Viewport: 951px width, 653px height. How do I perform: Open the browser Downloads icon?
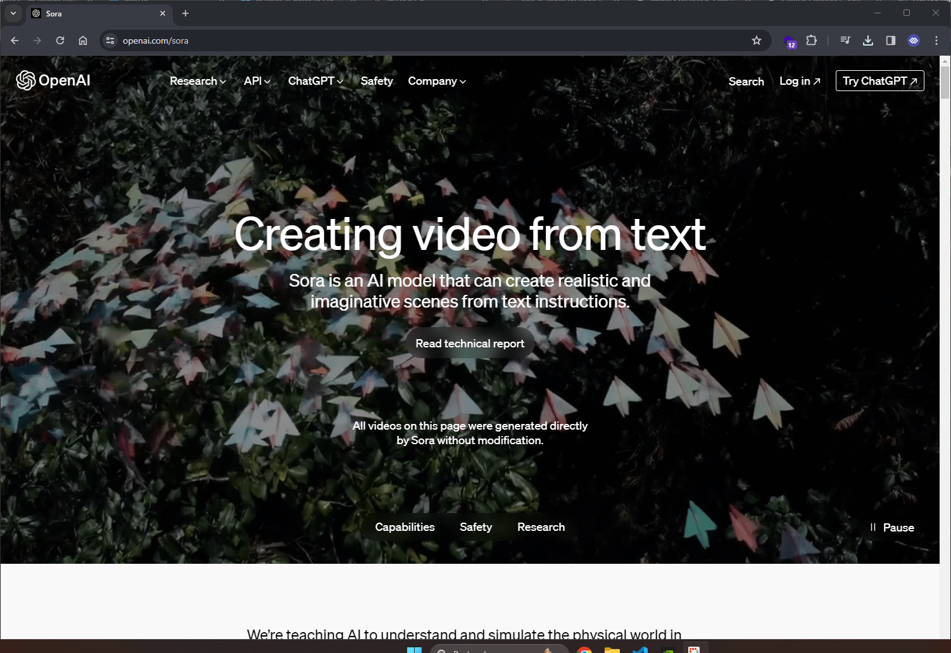[x=867, y=40]
